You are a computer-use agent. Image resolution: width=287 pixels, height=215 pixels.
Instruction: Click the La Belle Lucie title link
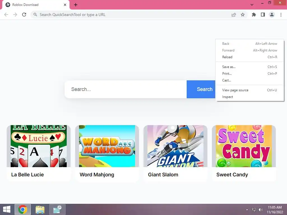click(x=27, y=175)
